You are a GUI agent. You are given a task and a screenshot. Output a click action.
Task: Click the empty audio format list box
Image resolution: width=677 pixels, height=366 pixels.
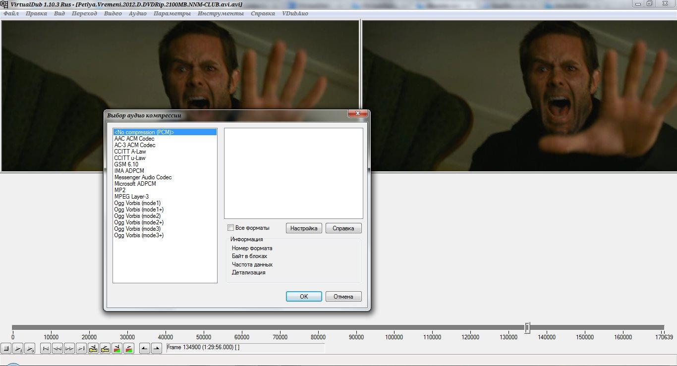[x=293, y=173]
